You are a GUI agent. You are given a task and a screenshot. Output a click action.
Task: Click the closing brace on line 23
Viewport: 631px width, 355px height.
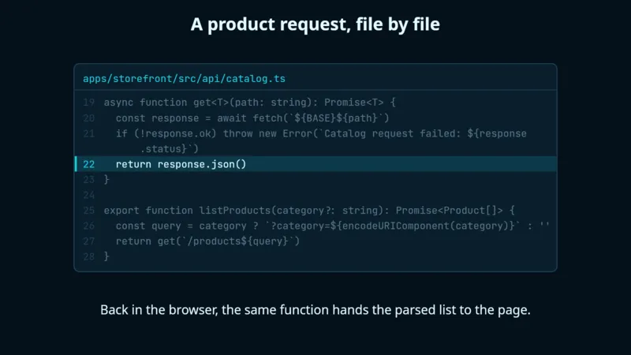point(106,180)
